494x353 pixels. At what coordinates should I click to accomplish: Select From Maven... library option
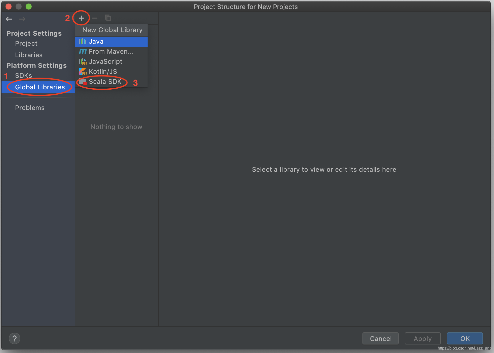111,51
